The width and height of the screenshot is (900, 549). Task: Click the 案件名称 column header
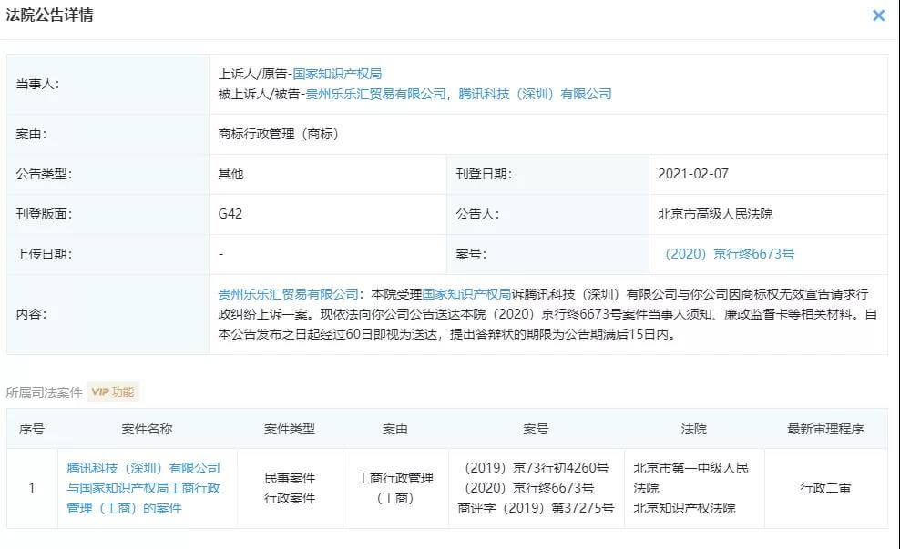[x=147, y=429]
